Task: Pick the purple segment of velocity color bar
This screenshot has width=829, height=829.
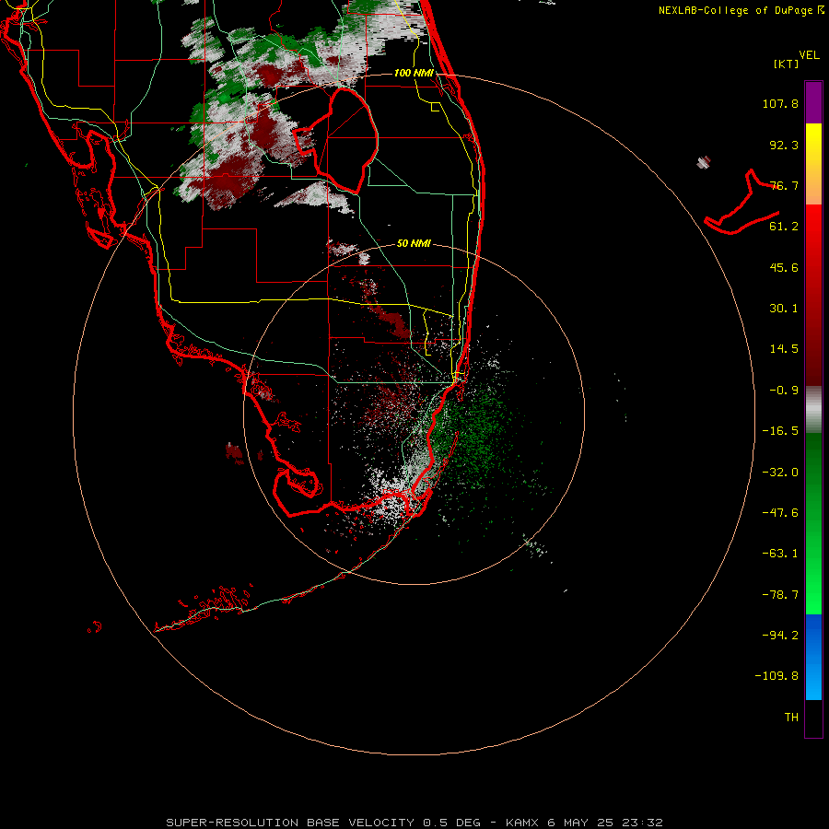Action: 813,102
